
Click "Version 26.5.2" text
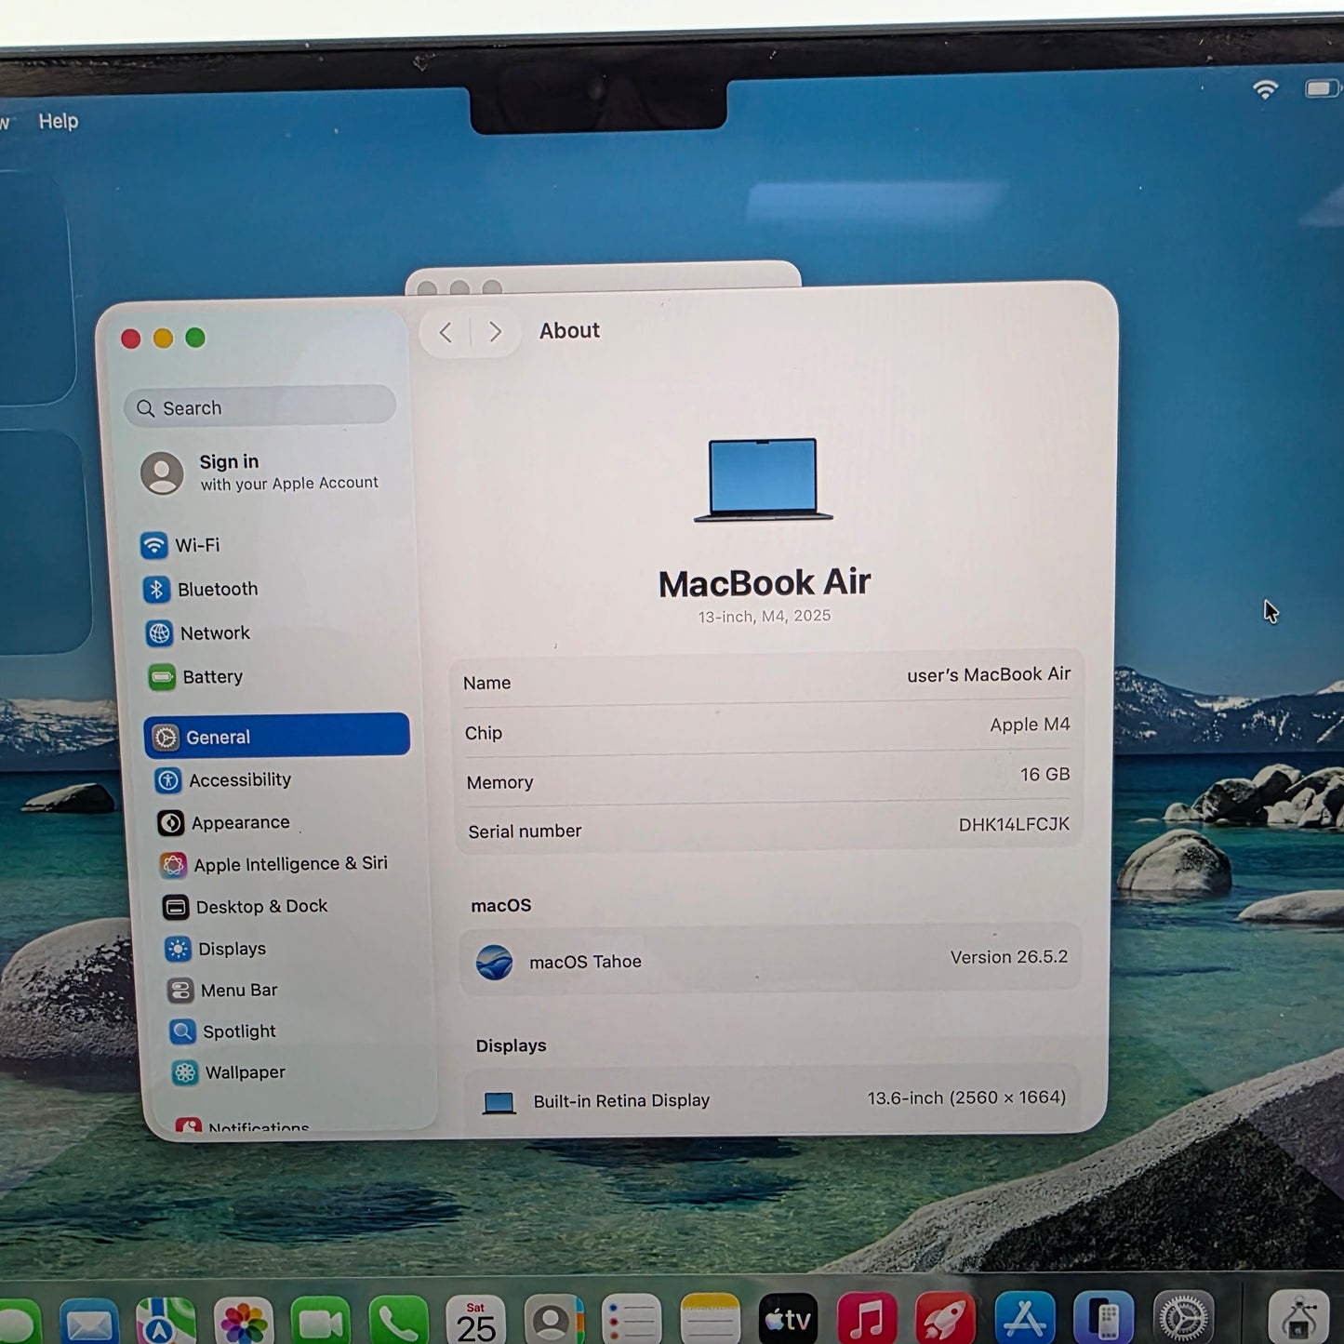coord(1009,957)
